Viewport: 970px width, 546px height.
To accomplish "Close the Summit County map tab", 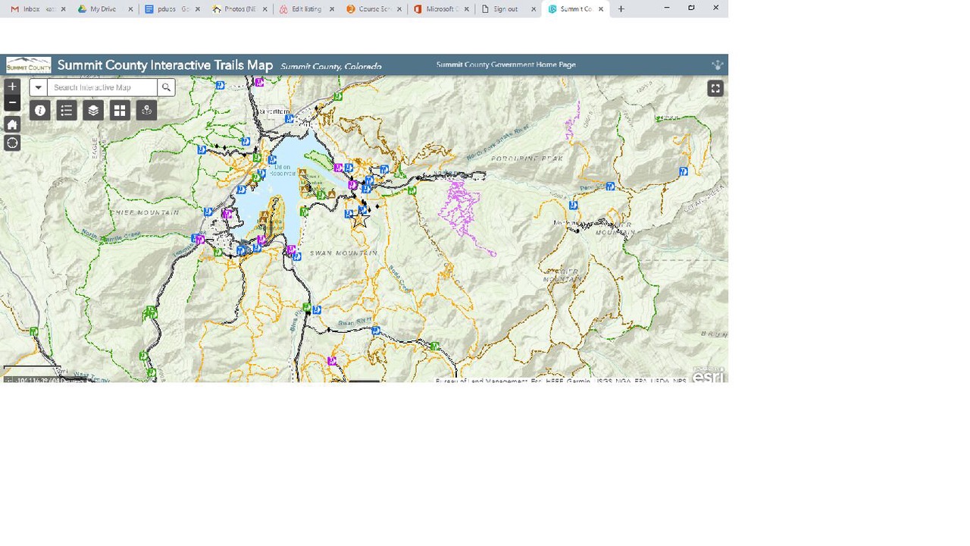I will tap(601, 9).
